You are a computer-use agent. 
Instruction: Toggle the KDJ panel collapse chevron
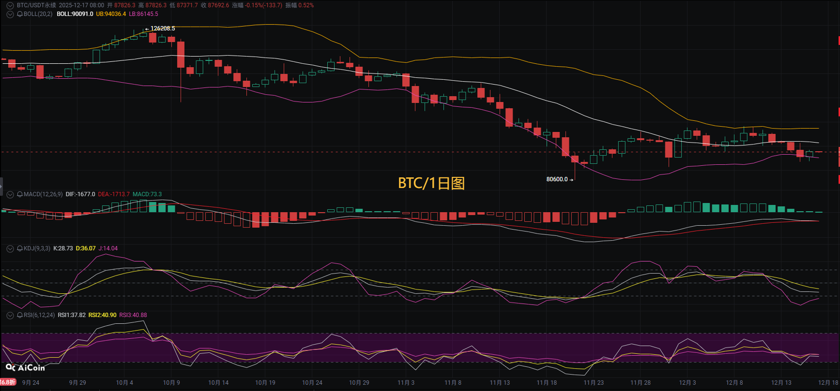click(x=10, y=248)
